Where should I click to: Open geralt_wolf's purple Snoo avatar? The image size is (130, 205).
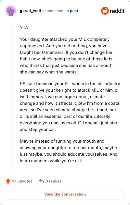tap(11, 11)
